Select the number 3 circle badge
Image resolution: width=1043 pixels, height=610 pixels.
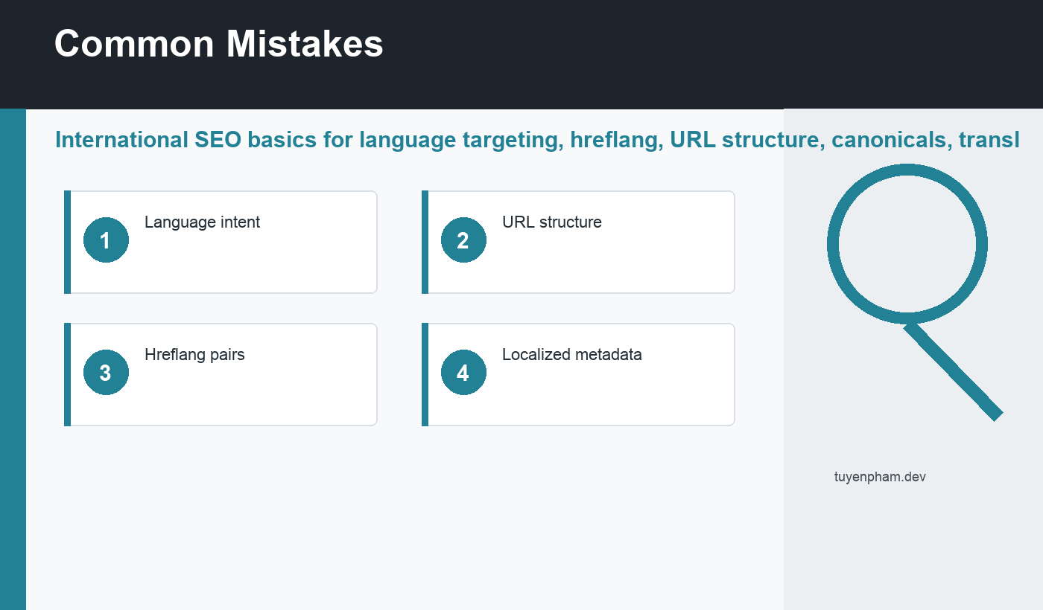point(106,373)
